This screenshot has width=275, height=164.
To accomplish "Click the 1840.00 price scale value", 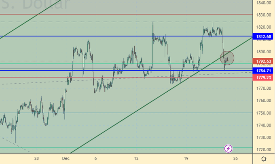I will point(263,3).
